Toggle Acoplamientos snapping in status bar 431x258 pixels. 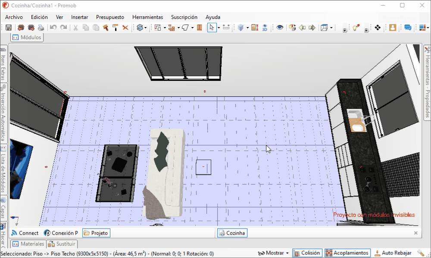[x=347, y=253]
